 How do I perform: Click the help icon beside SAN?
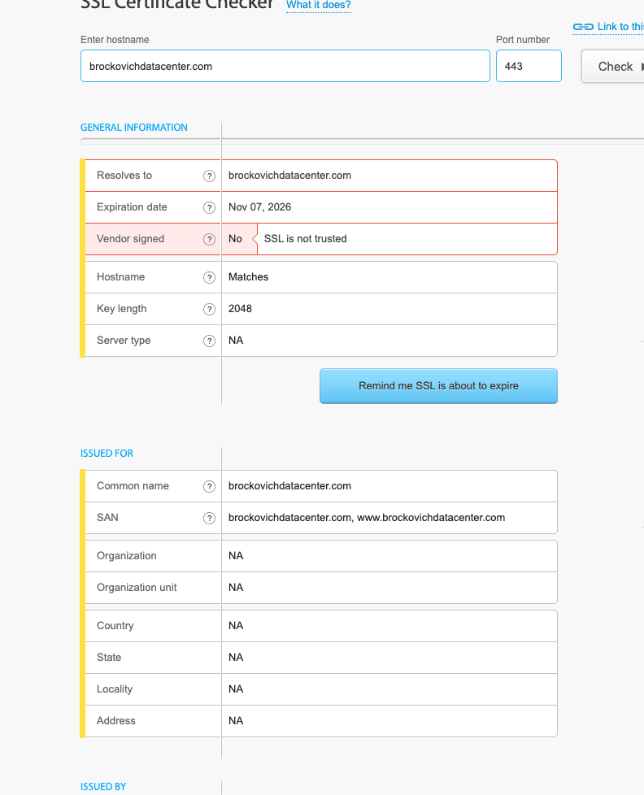pyautogui.click(x=209, y=518)
